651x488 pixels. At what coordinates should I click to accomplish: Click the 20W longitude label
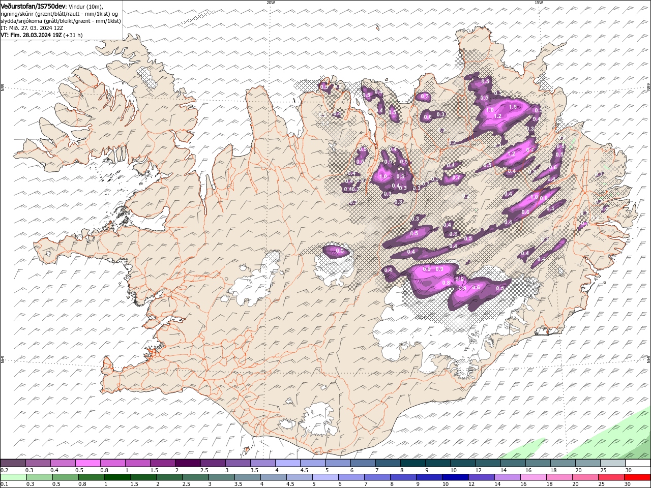[x=271, y=3]
